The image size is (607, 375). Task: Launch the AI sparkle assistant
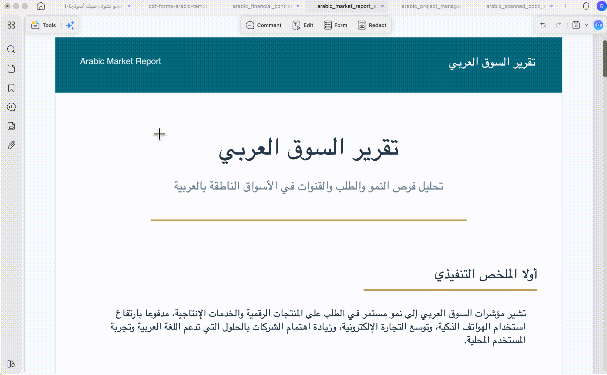70,25
